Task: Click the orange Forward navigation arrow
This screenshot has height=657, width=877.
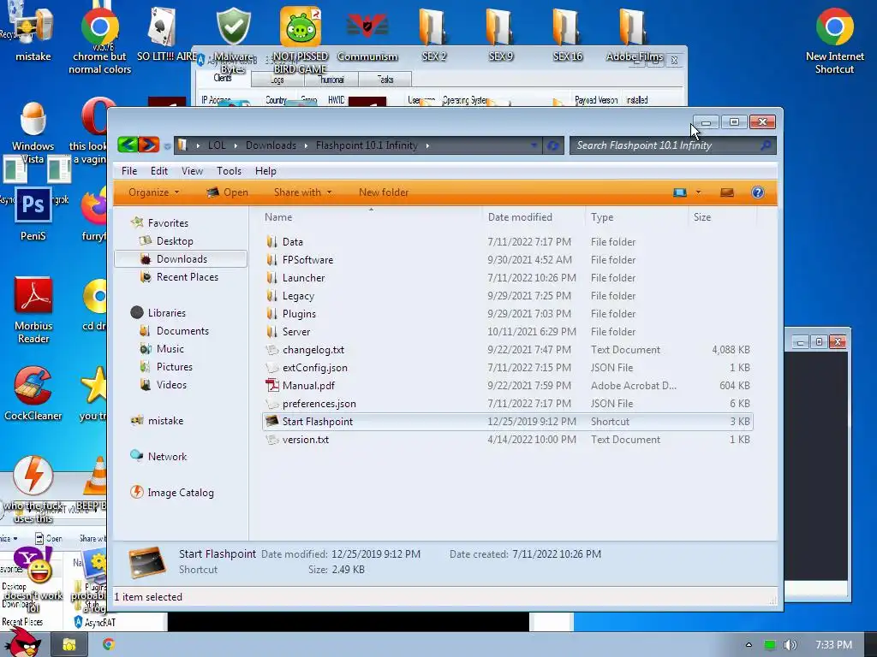Action: pyautogui.click(x=149, y=145)
